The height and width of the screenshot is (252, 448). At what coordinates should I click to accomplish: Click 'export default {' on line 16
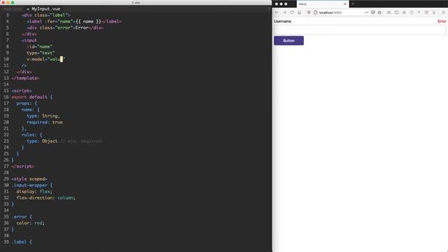click(32, 97)
